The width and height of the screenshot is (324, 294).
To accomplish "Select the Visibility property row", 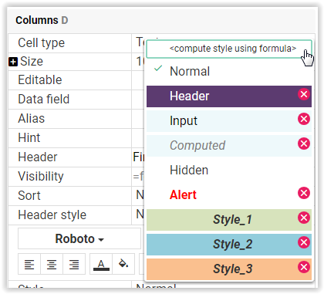I will tap(70, 177).
